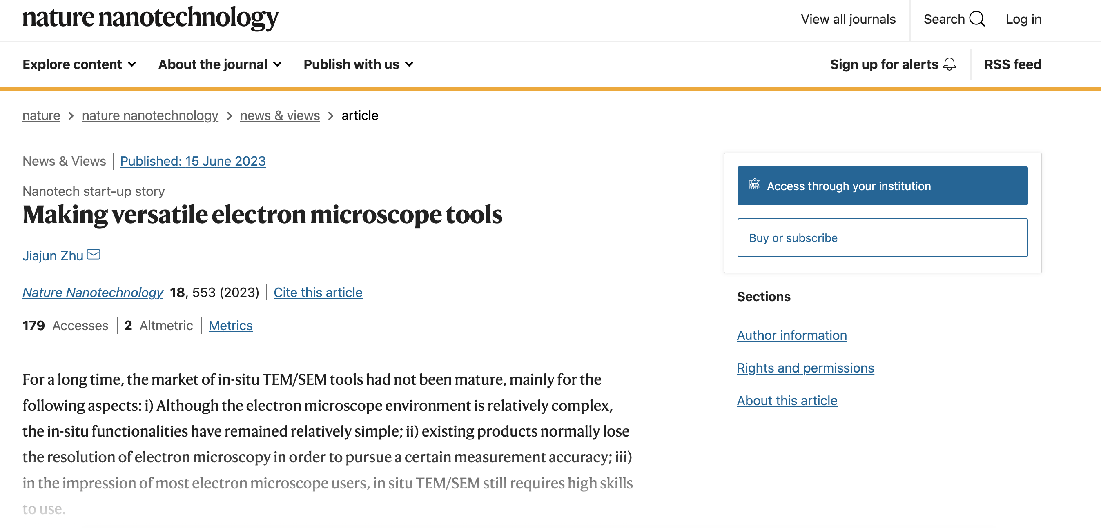Go to the nature nanotechnology logo home
Image resolution: width=1101 pixels, height=528 pixels.
tap(150, 18)
